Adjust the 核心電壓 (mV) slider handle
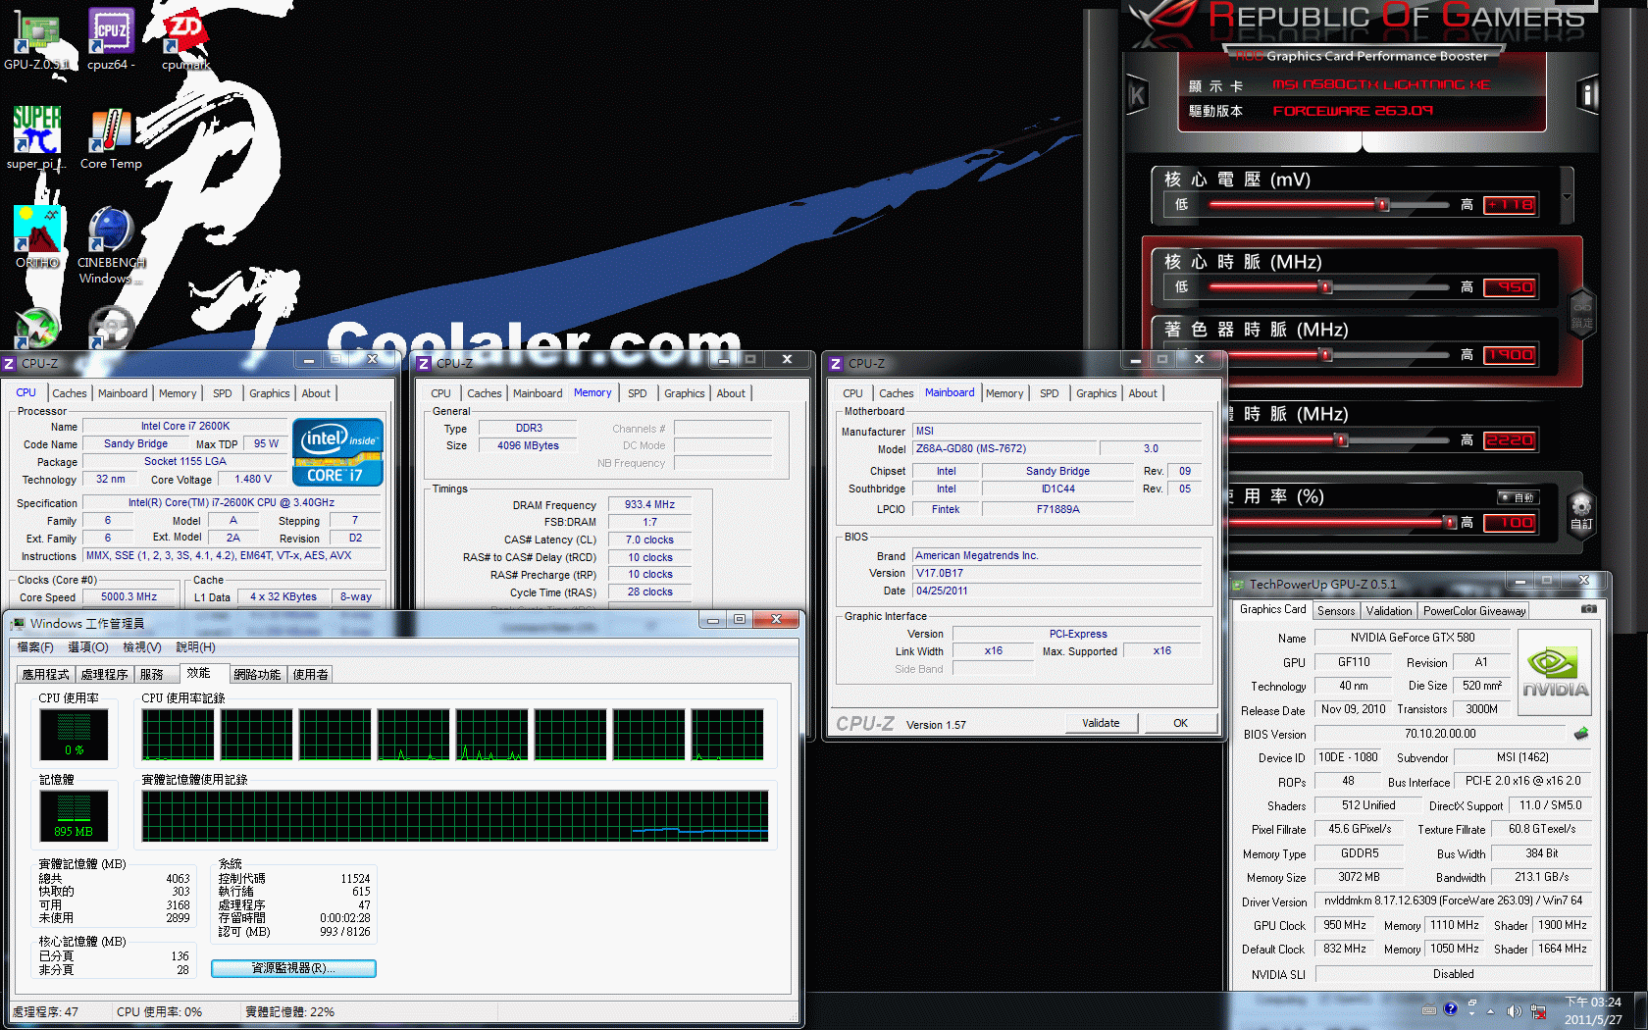This screenshot has height=1030, width=1648. click(x=1383, y=205)
